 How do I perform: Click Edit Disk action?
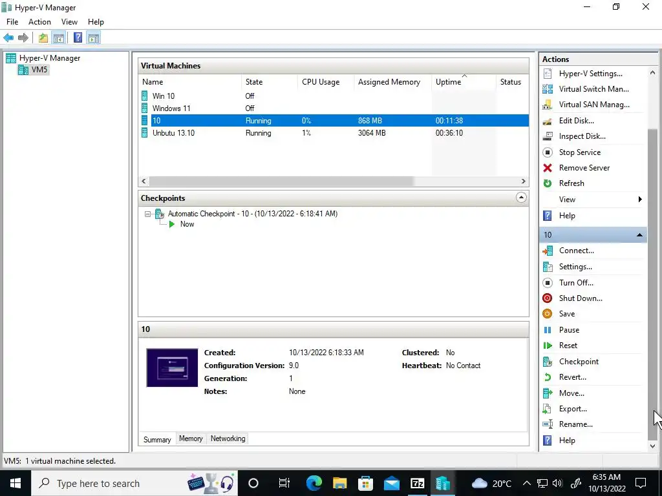click(576, 121)
